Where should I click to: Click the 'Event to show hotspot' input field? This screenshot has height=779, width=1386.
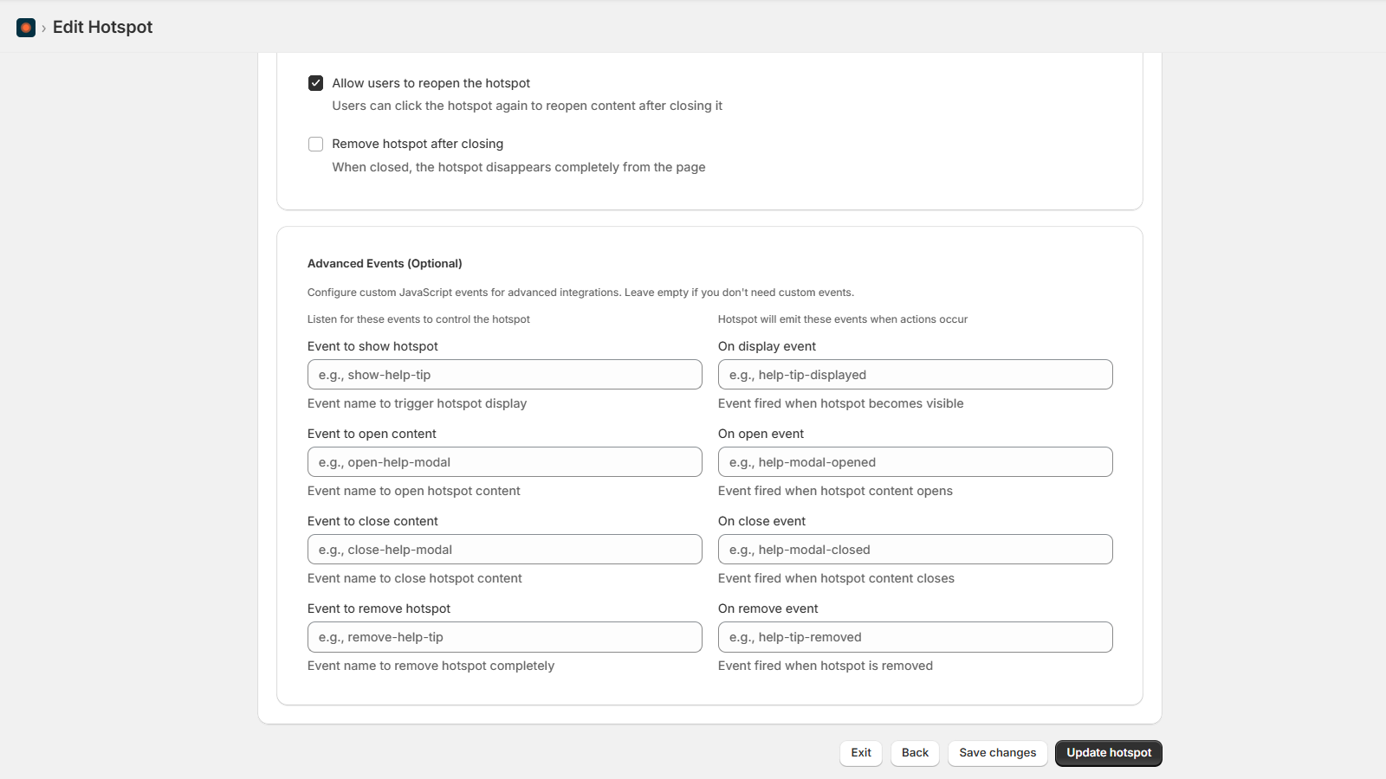pos(504,374)
